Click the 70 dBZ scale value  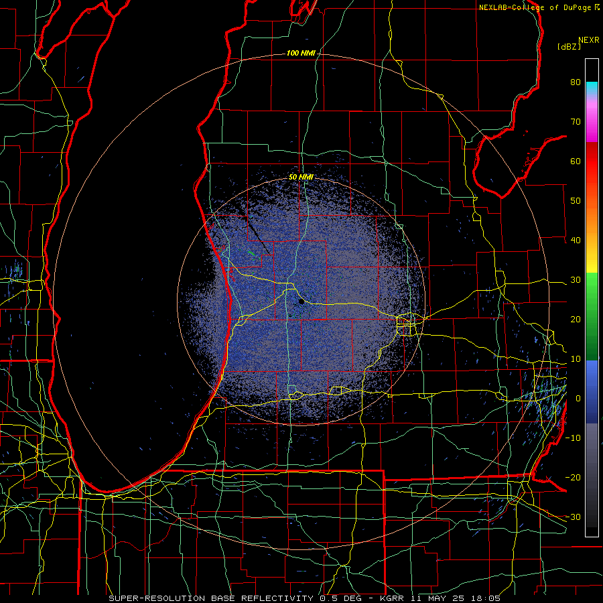click(x=576, y=122)
